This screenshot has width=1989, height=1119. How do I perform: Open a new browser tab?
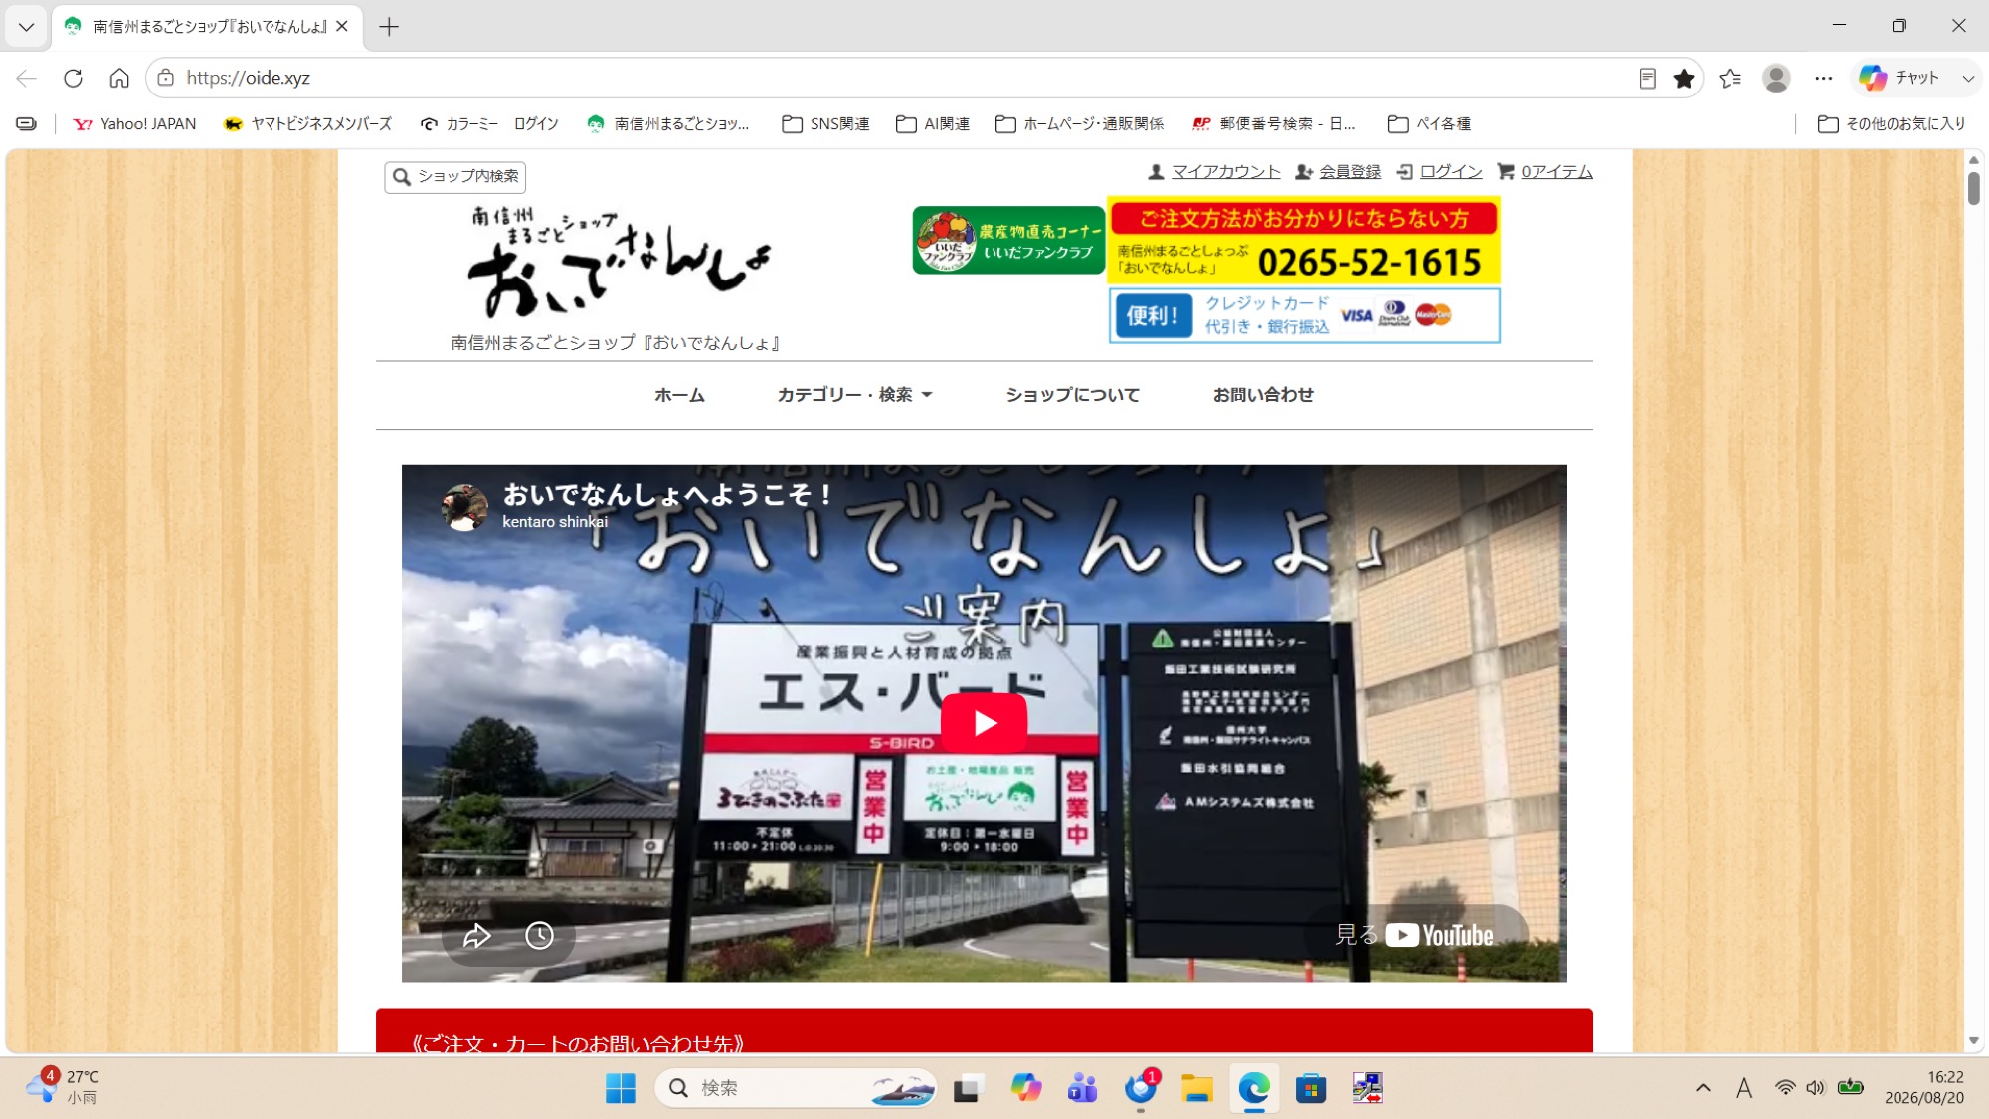pyautogui.click(x=389, y=27)
